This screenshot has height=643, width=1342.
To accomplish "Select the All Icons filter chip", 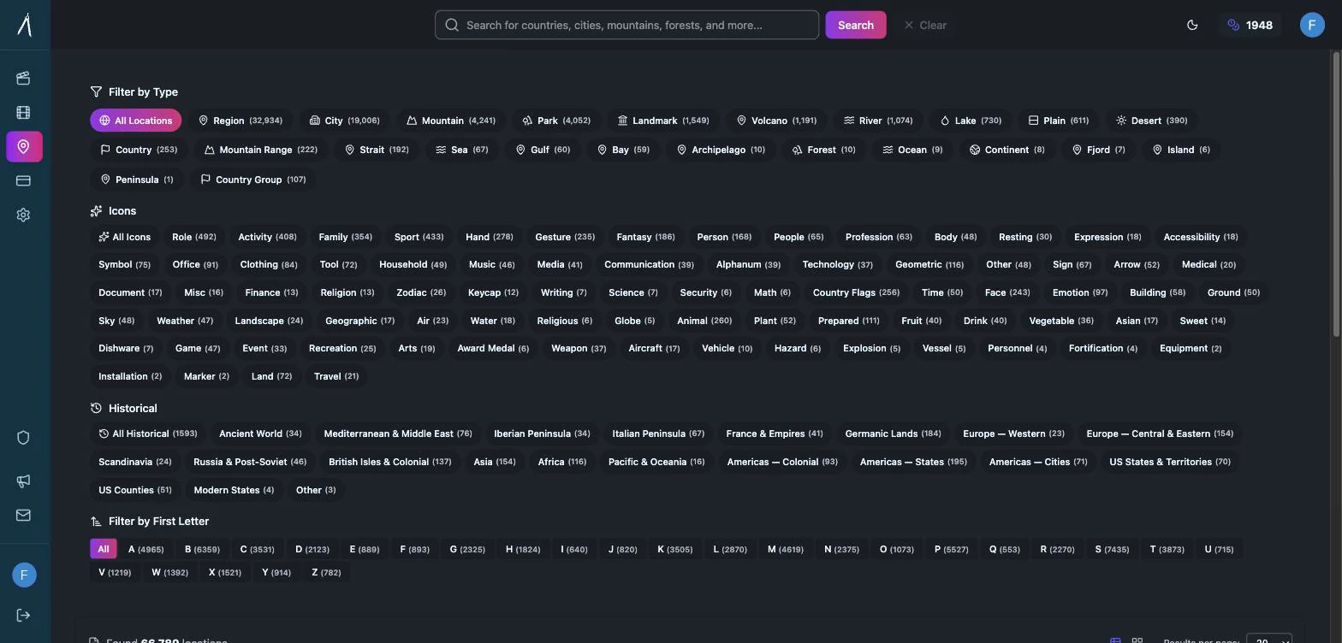I will tap(124, 237).
